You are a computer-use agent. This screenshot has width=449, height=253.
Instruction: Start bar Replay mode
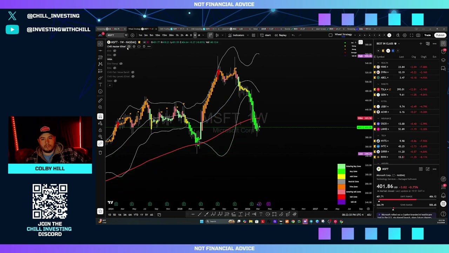[x=281, y=35]
